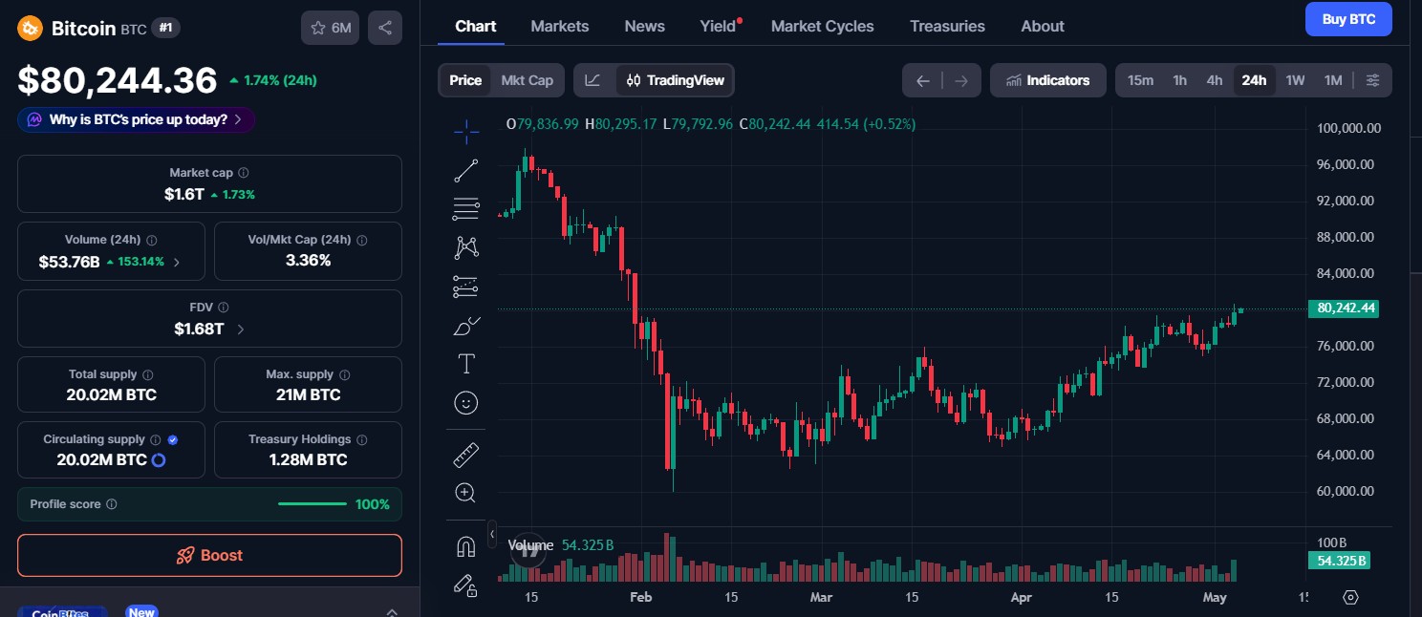The height and width of the screenshot is (617, 1422).
Task: Click the info icon next to Treasury Holdings
Action: coord(362,439)
